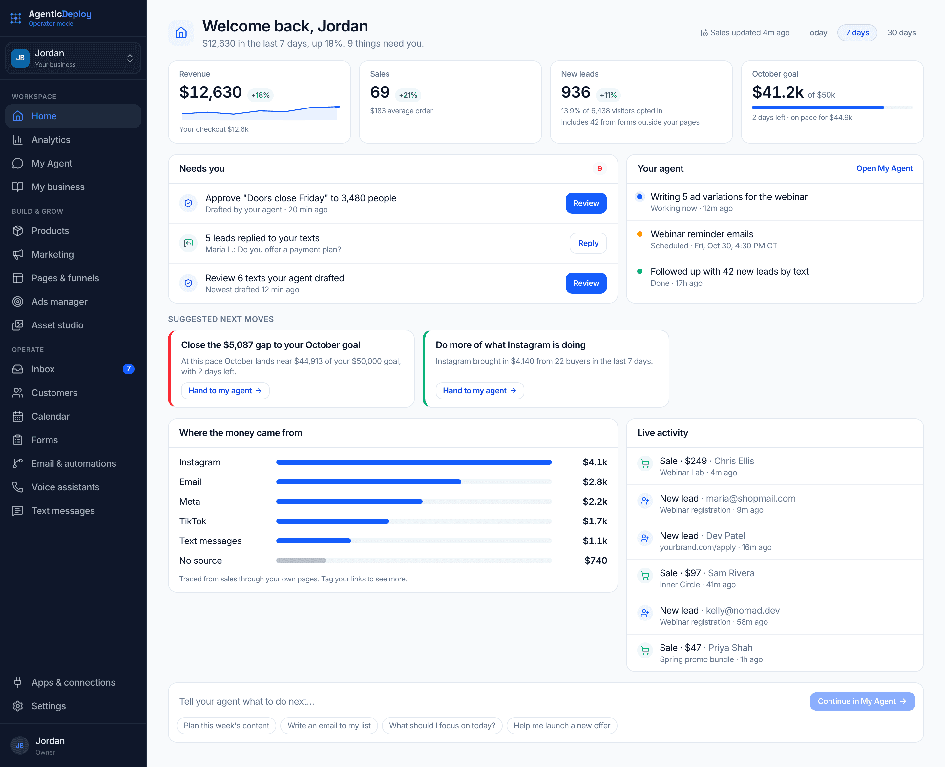The height and width of the screenshot is (767, 945).
Task: Choose the Write an email to my list chip
Action: point(329,725)
